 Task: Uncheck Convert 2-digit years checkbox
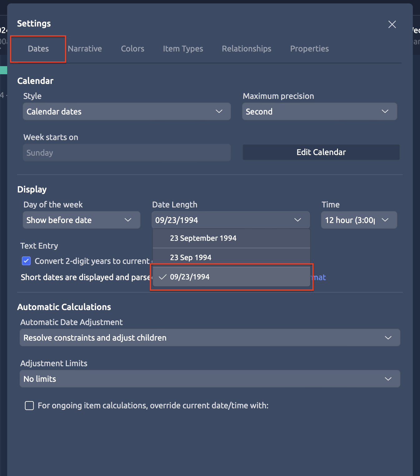click(x=27, y=261)
